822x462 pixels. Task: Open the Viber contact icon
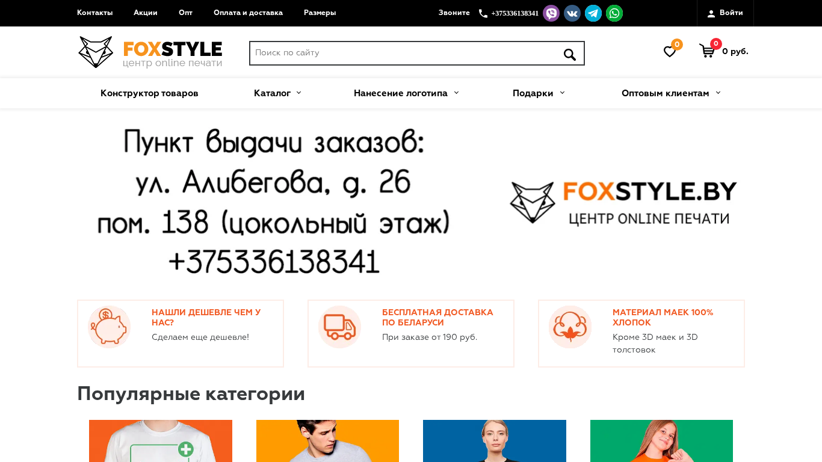click(x=551, y=13)
